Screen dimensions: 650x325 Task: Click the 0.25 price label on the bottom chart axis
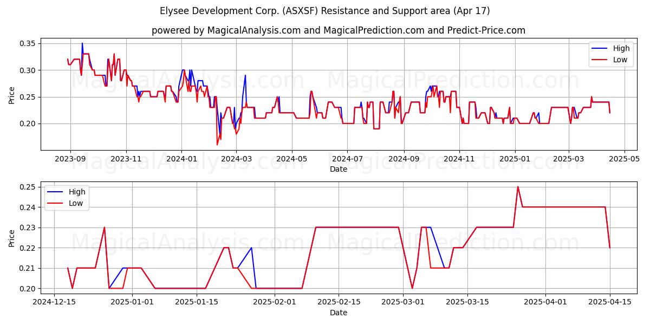[28, 187]
